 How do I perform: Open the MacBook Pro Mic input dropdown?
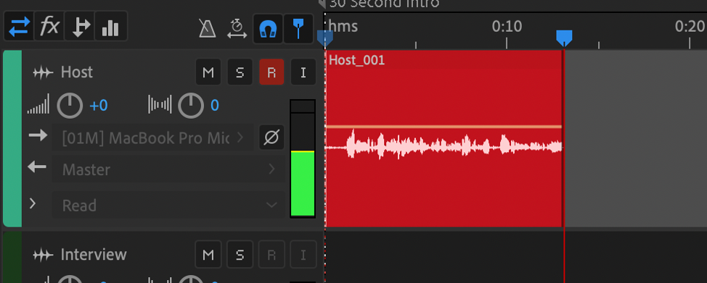click(153, 138)
